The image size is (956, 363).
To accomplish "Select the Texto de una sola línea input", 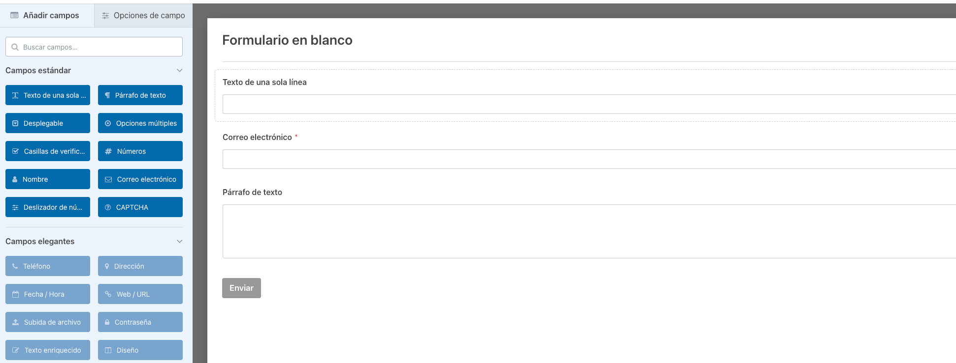I will pos(589,104).
